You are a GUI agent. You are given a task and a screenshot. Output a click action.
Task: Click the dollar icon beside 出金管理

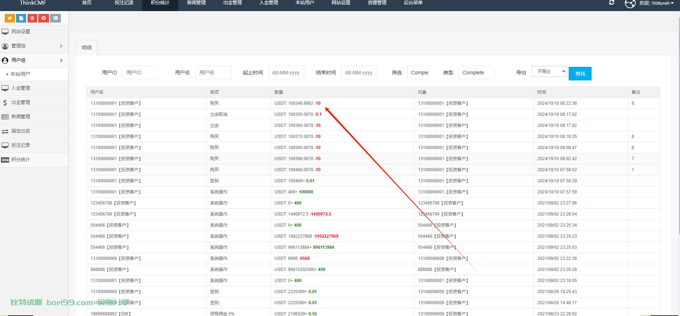[5, 103]
